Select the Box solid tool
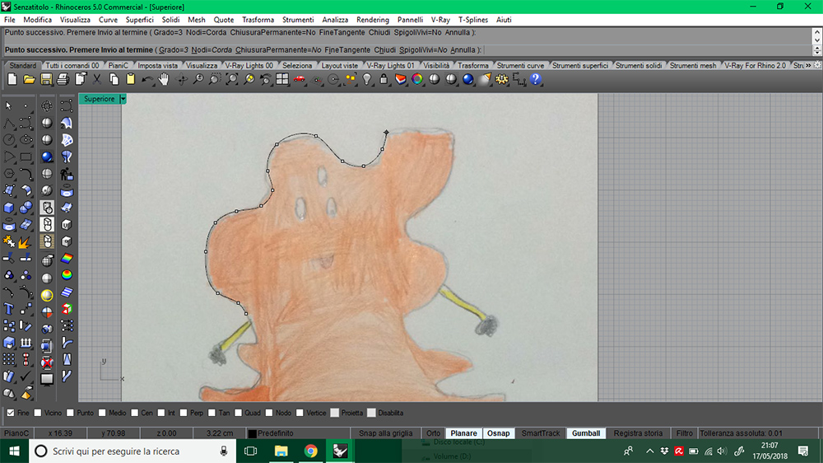Screen dimensions: 823x463 pyautogui.click(x=9, y=208)
